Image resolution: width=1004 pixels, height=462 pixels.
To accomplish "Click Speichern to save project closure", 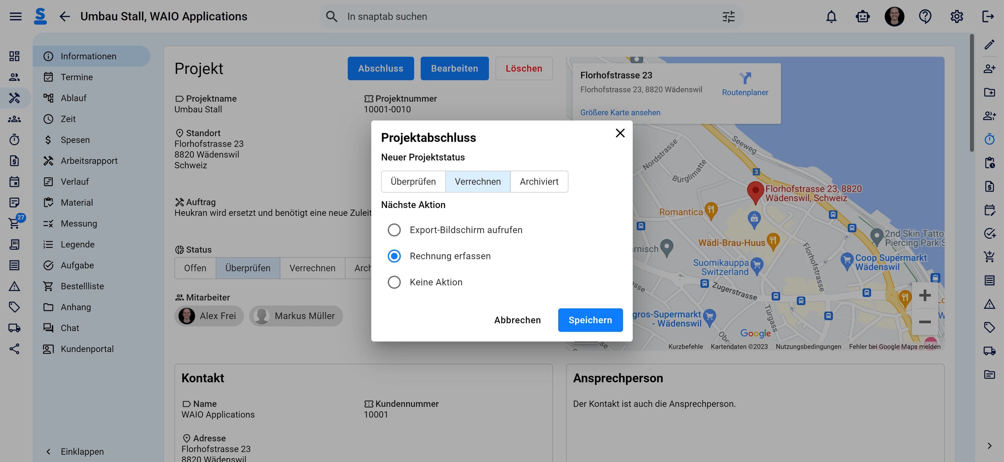I will pyautogui.click(x=590, y=320).
